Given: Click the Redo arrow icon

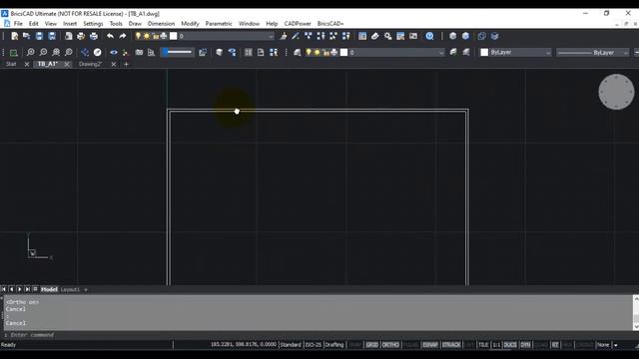Looking at the screenshot, I should pyautogui.click(x=122, y=36).
